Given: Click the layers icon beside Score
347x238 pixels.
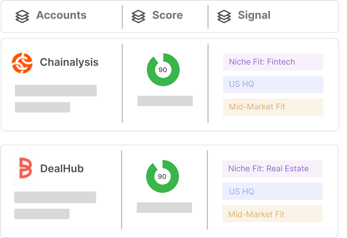Looking at the screenshot, I should click(x=138, y=17).
